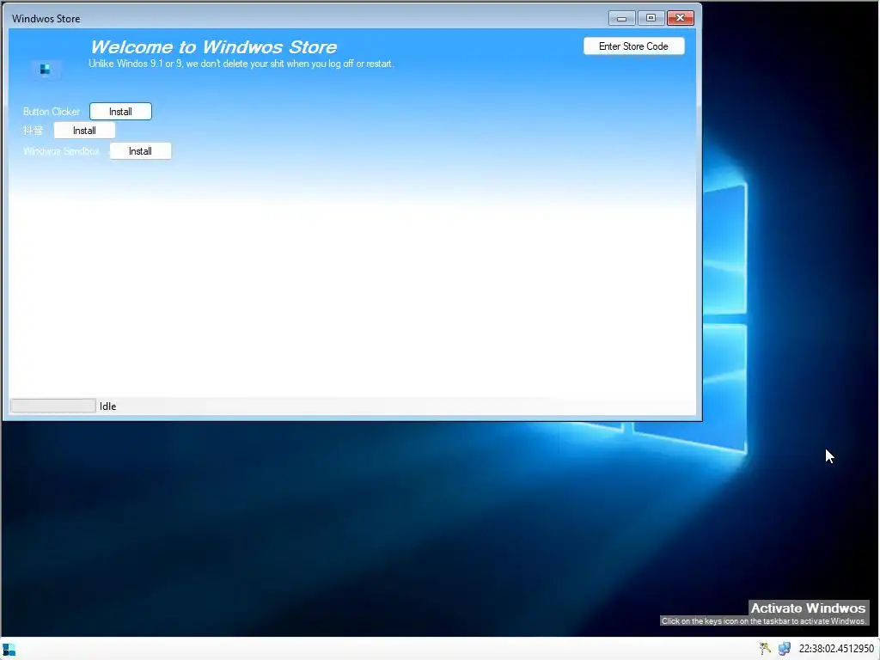Maximize the Windwos Store window
Screen dimensions: 880x660
pyautogui.click(x=651, y=19)
